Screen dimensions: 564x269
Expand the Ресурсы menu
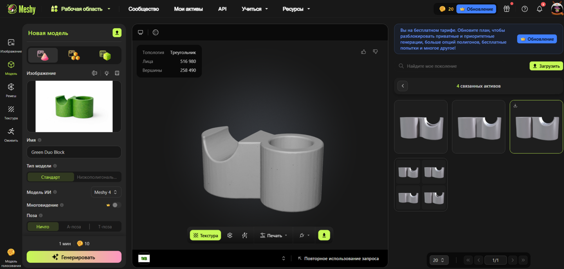[x=296, y=9]
